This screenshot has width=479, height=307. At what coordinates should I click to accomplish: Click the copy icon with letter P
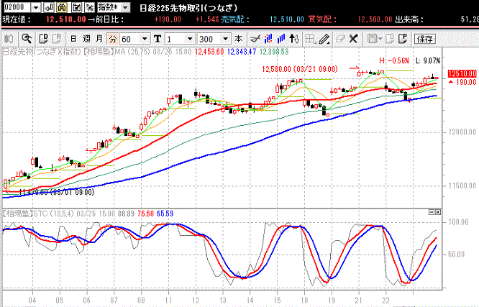(x=403, y=39)
